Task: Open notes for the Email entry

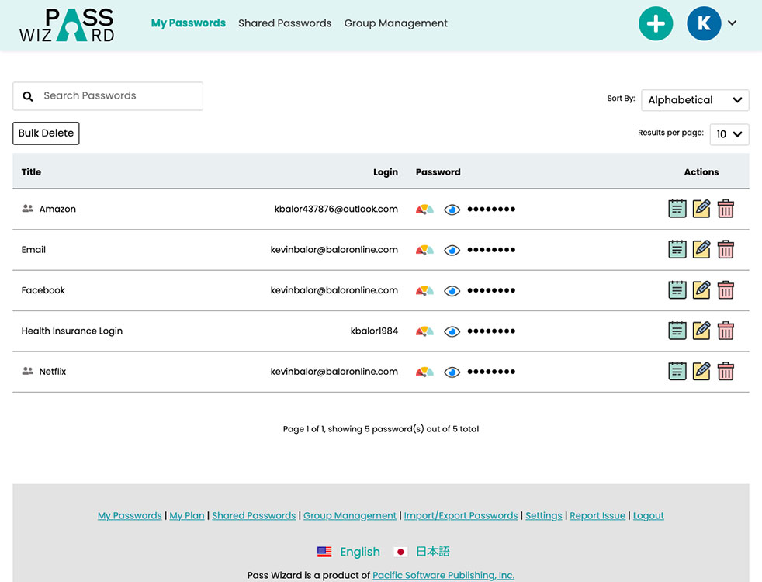Action: (677, 250)
